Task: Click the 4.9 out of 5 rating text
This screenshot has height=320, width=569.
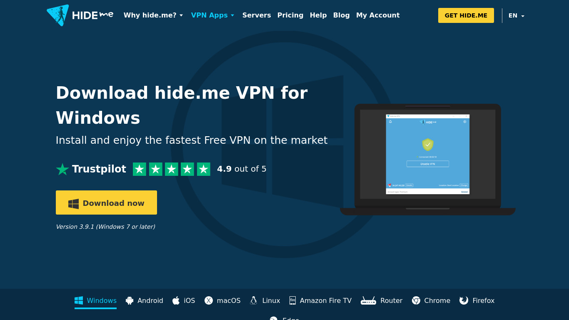Action: (x=242, y=169)
